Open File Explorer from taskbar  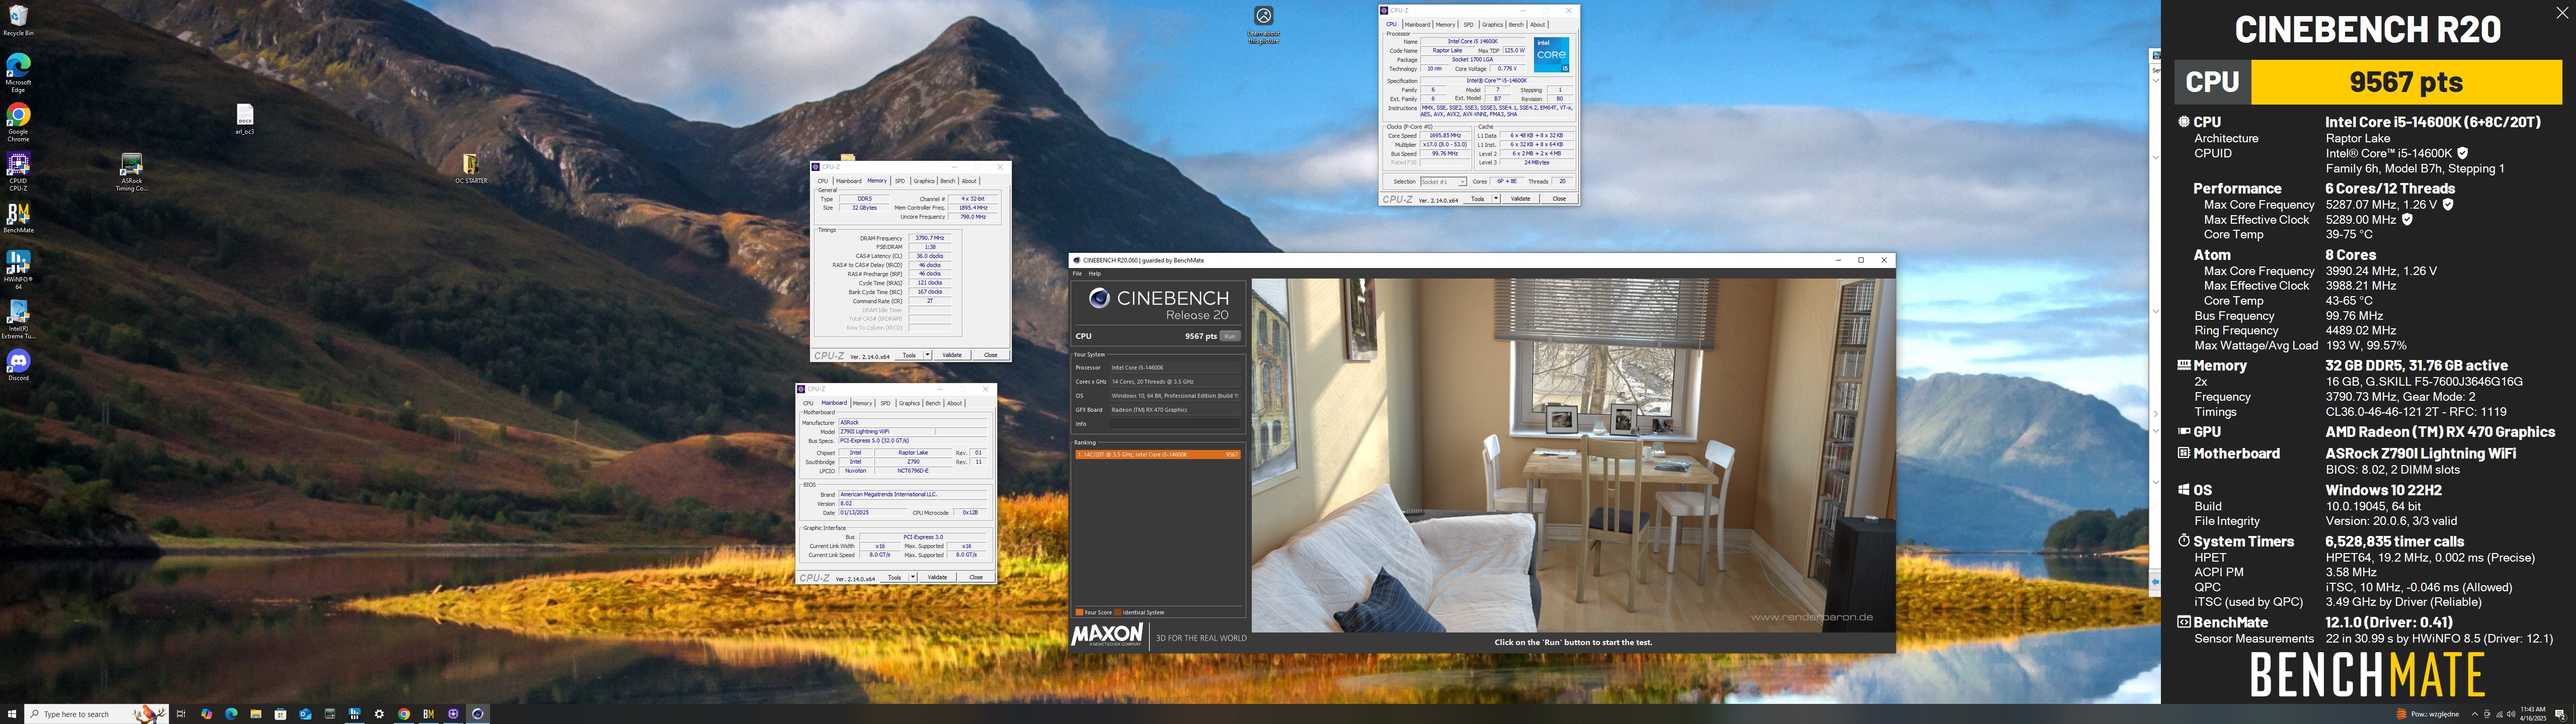(x=256, y=714)
